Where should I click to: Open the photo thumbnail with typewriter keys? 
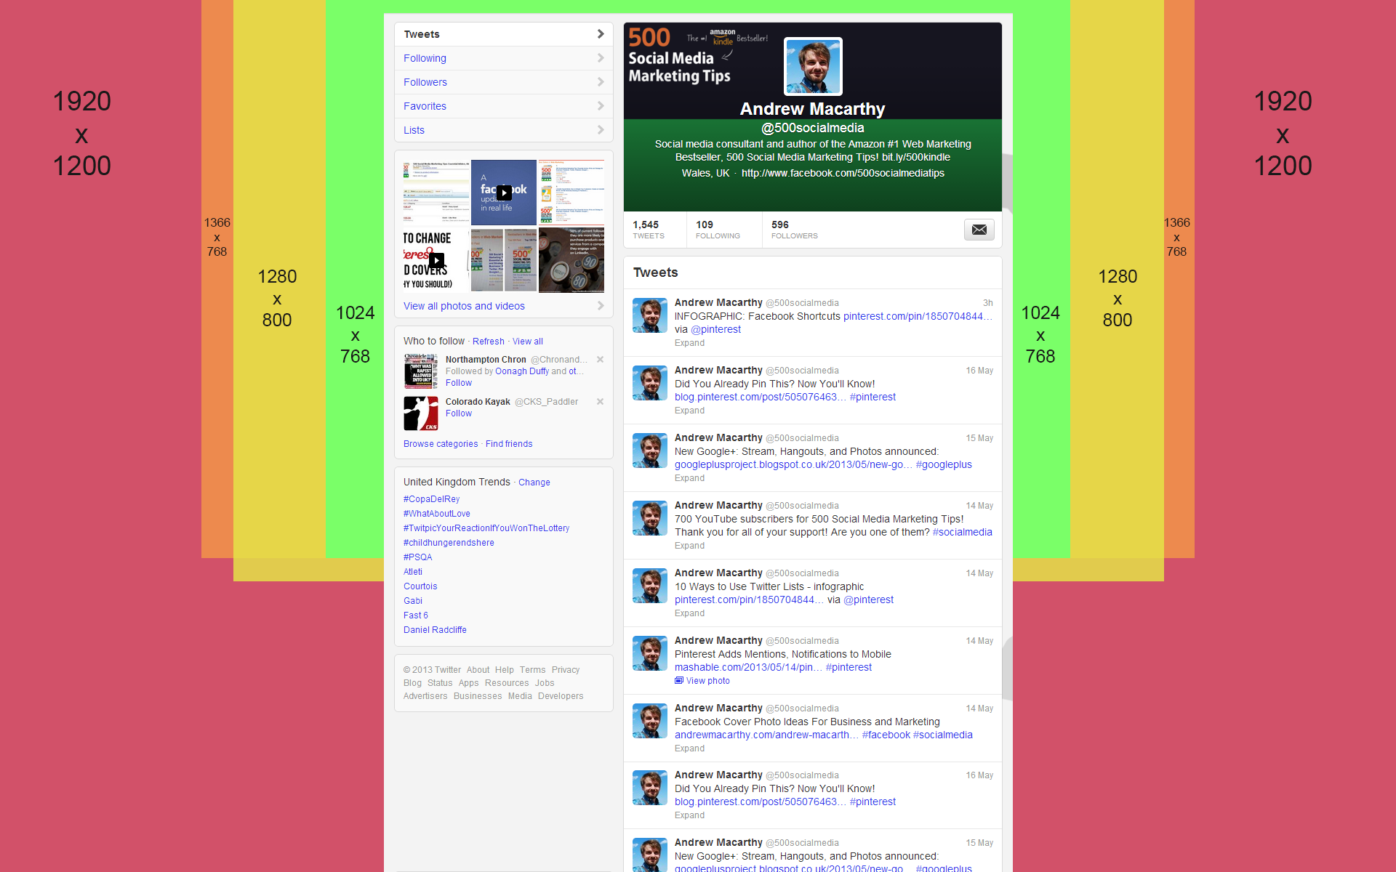pyautogui.click(x=571, y=260)
